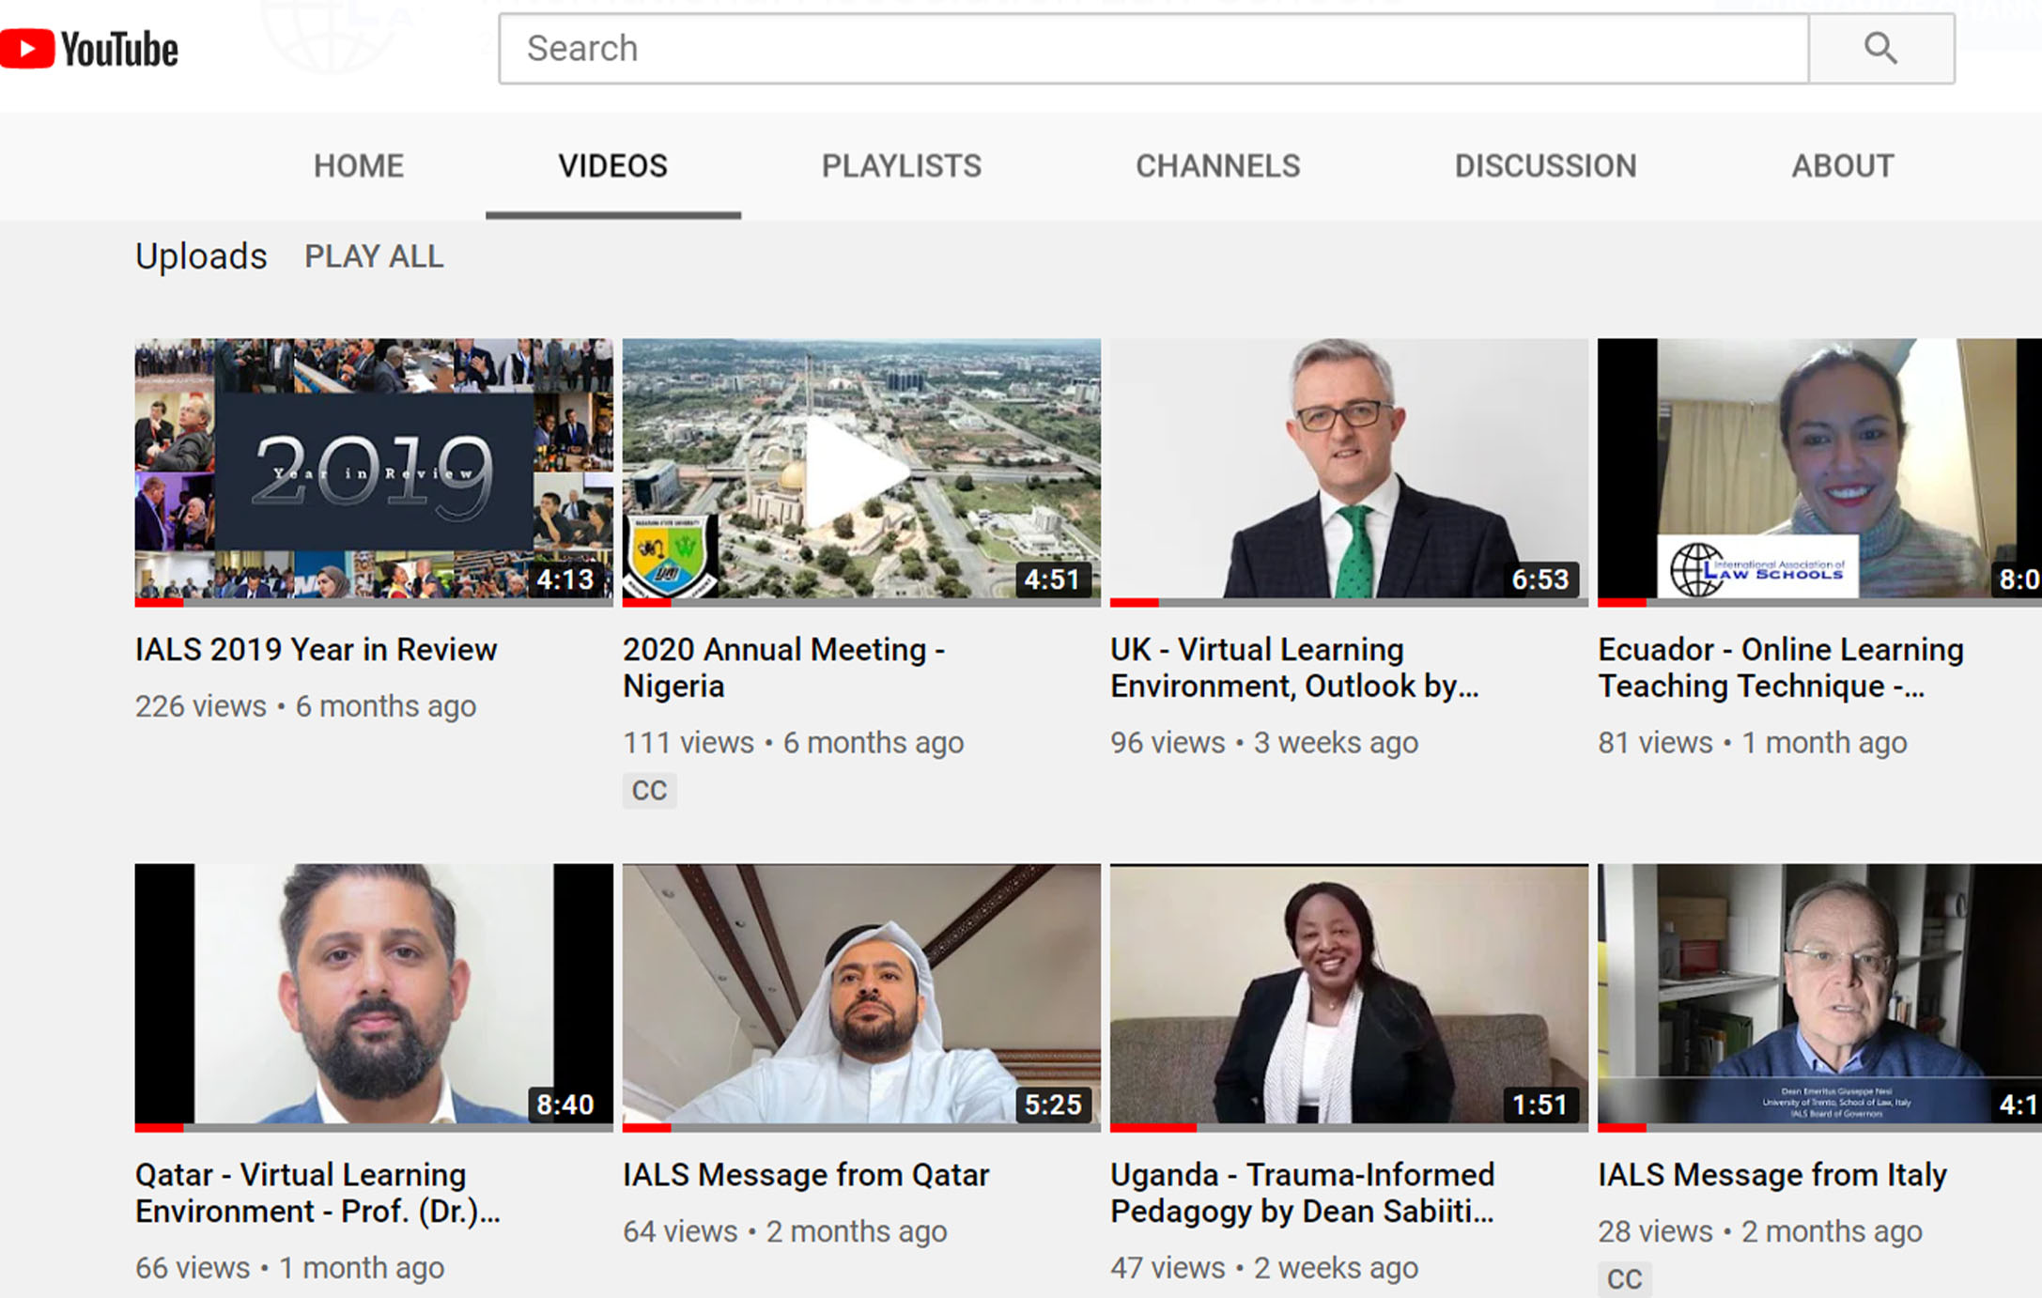Screen dimensions: 2042x1298
Task: Click the 1:51 duration badge
Action: [1540, 1105]
